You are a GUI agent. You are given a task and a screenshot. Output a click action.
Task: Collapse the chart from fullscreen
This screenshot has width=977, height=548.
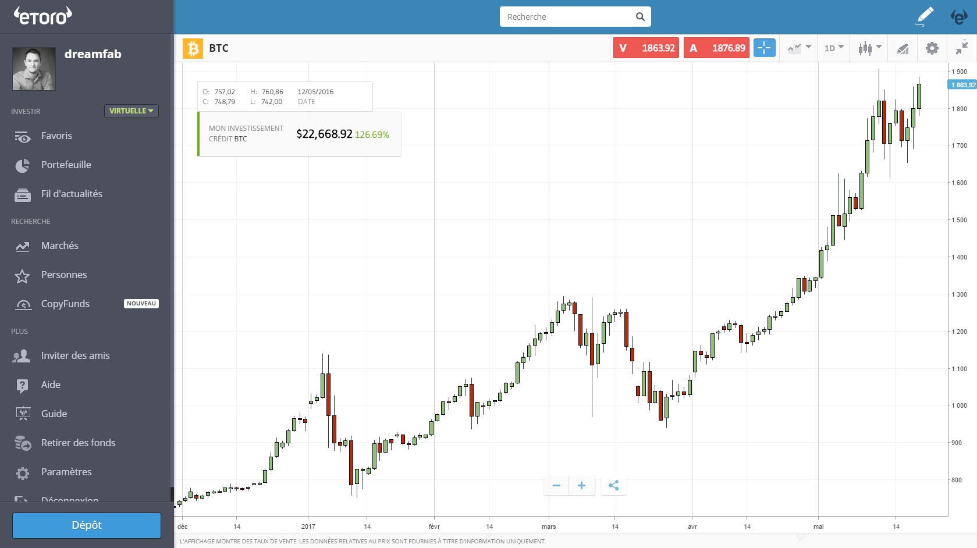(x=962, y=48)
